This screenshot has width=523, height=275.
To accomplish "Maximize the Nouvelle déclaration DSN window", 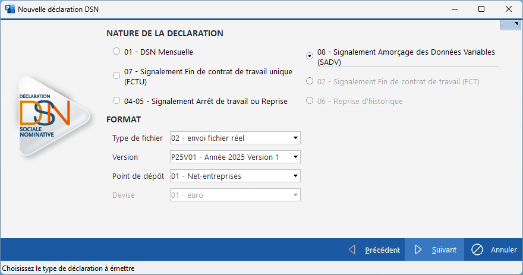I will coord(481,9).
